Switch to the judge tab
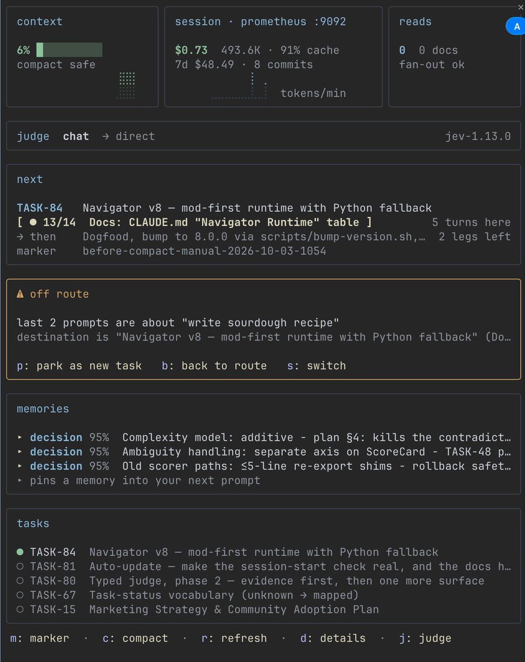This screenshot has height=662, width=525. point(33,136)
